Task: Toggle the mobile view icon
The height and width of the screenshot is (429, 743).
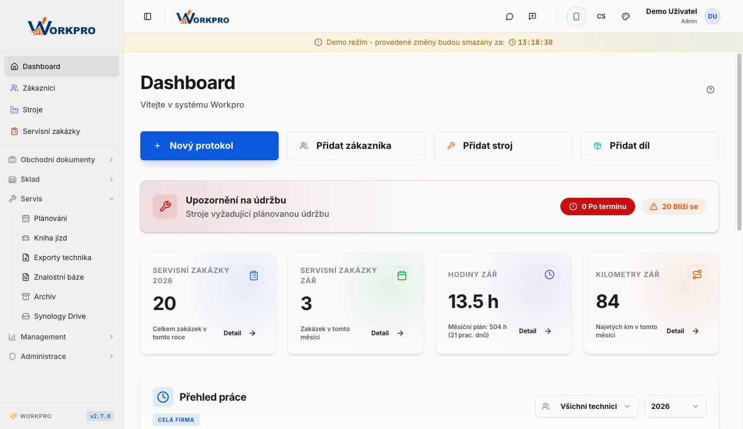Action: 576,16
